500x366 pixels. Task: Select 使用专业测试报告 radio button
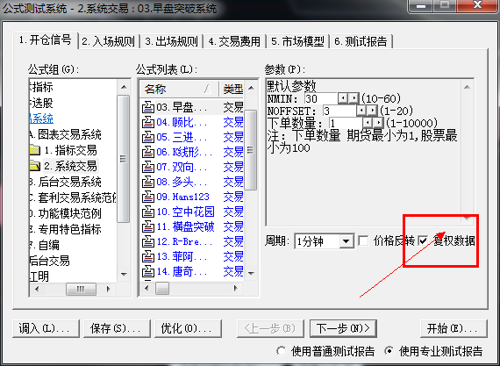(x=389, y=351)
